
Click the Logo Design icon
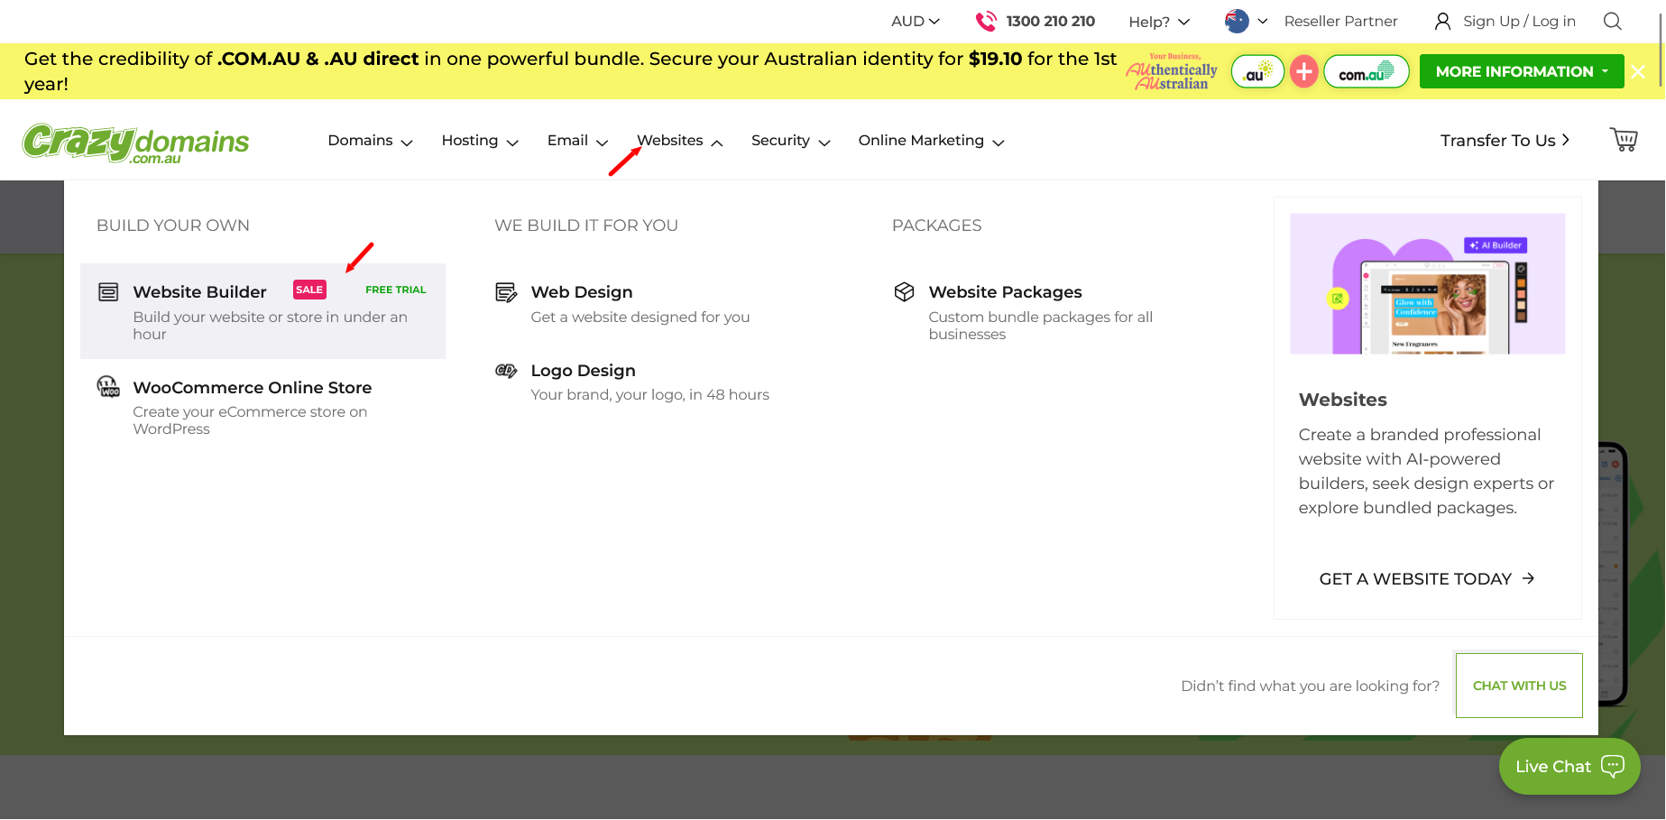(506, 370)
